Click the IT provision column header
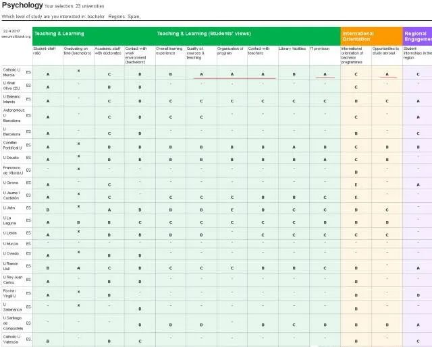This screenshot has width=432, height=347. [319, 49]
